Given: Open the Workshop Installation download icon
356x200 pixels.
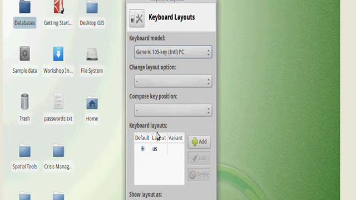Looking at the screenshot, I should [58, 54].
